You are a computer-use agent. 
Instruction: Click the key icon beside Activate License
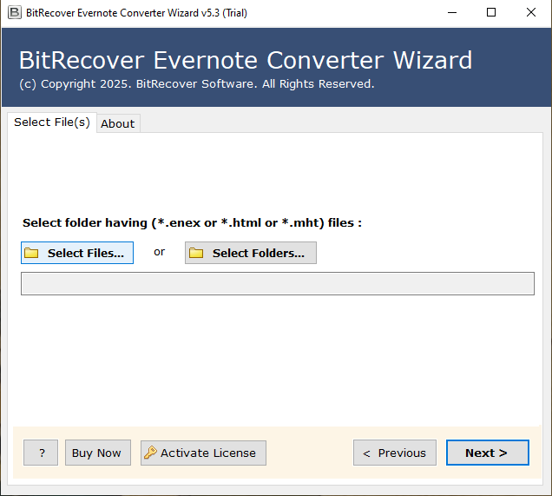tap(150, 453)
